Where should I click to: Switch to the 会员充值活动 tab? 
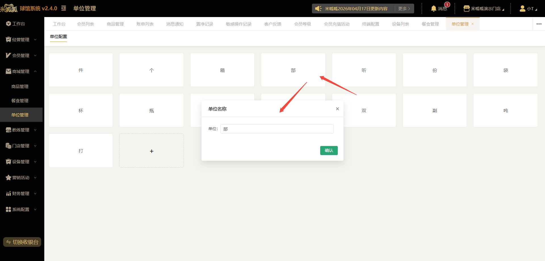click(x=337, y=24)
